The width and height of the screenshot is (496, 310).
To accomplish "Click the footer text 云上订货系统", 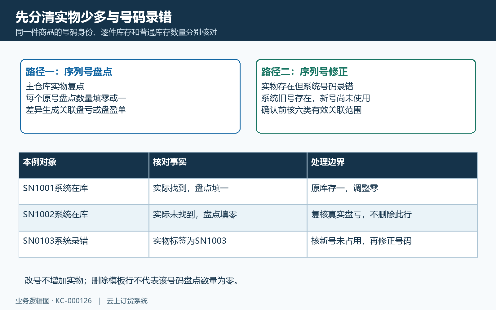I will click(x=127, y=301).
